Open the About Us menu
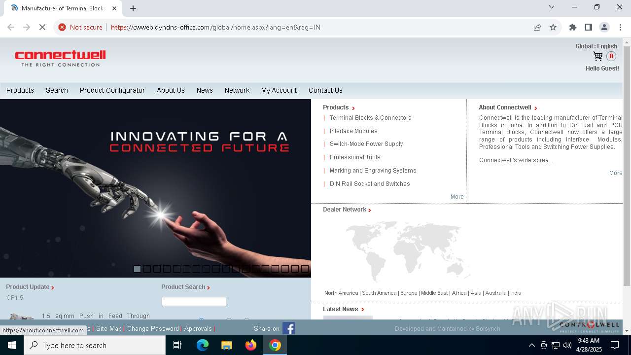This screenshot has width=631, height=355. coord(171,90)
